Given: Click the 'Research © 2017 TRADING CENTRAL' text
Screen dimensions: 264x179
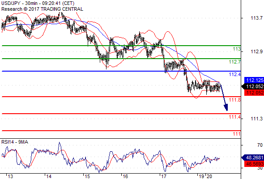Looking at the screenshot, I should tap(42, 9).
